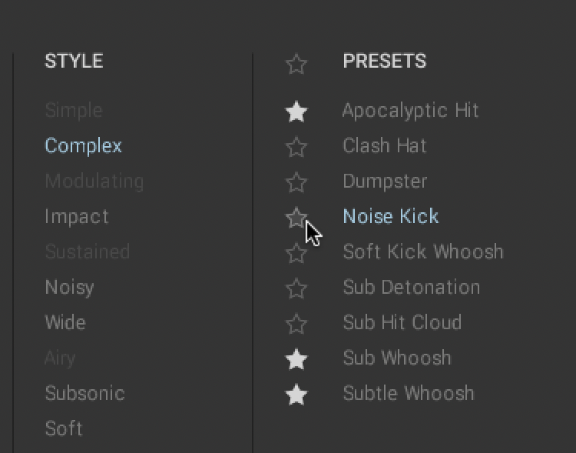Deselect the Complex style filter
Viewport: 576px width, 453px height.
tap(83, 146)
